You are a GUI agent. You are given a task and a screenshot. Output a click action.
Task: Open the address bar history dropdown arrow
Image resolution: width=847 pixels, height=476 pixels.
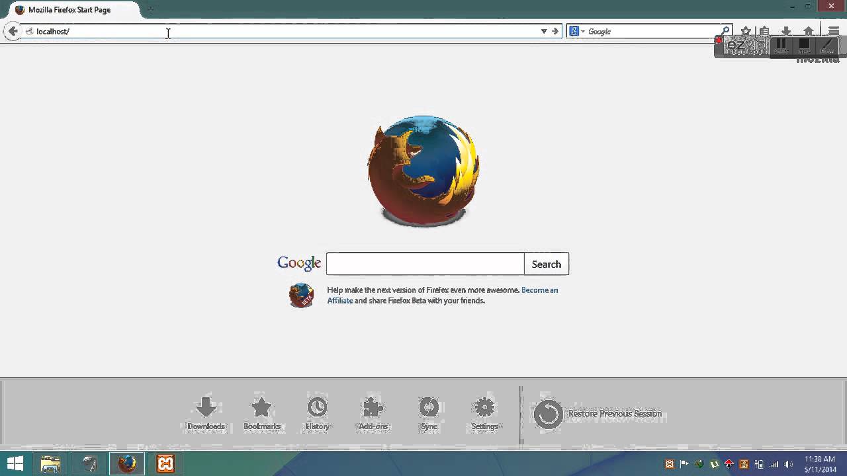click(544, 31)
